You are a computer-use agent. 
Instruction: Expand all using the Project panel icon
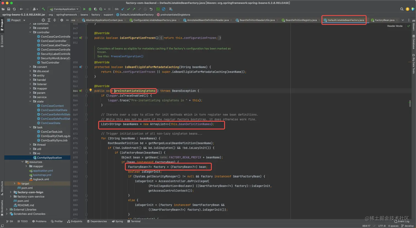click(49, 20)
